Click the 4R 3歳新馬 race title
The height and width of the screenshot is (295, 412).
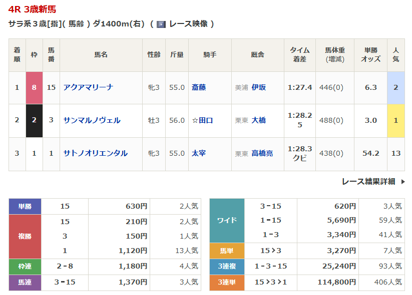[x=33, y=9]
